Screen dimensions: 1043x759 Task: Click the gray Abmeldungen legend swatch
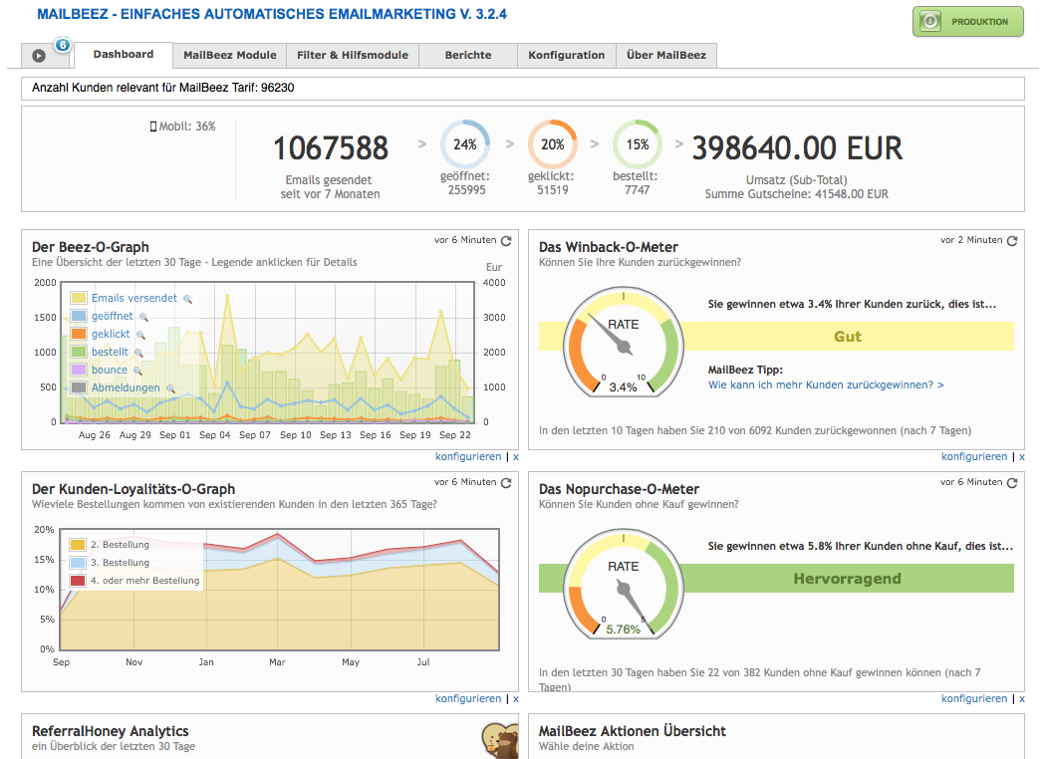coord(79,387)
